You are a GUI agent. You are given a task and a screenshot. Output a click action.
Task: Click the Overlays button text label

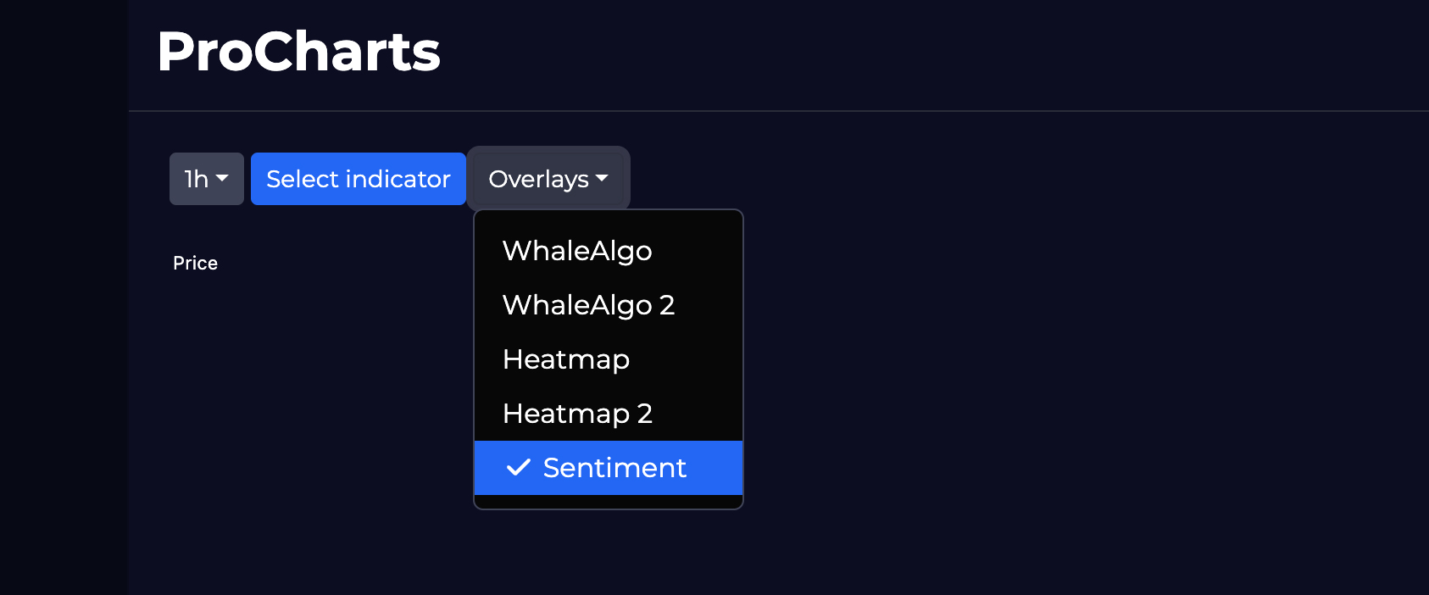(538, 179)
